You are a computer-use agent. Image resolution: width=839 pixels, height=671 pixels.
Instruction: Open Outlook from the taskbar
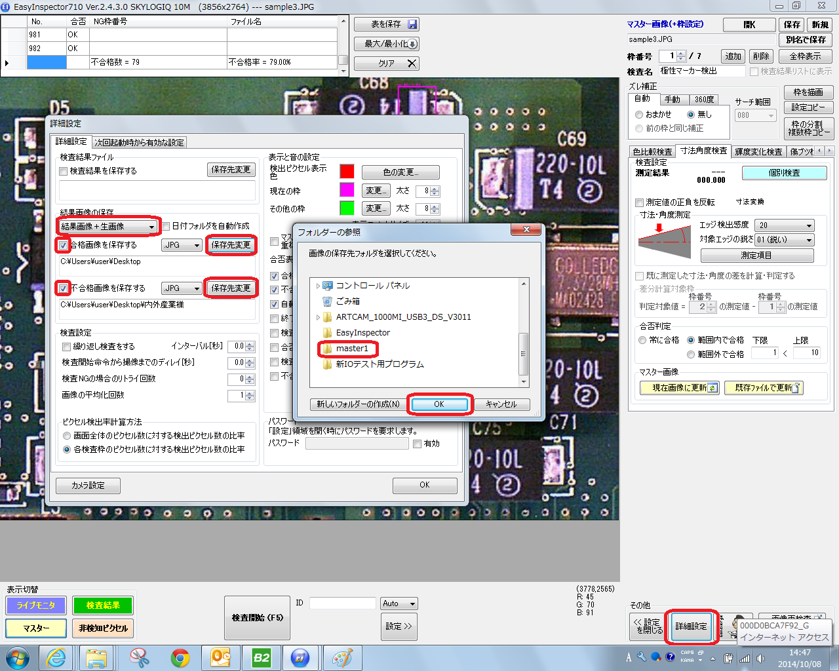click(x=220, y=658)
